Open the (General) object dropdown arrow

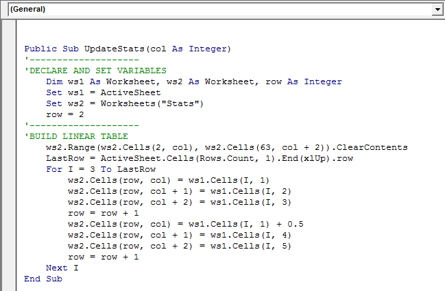437,10
